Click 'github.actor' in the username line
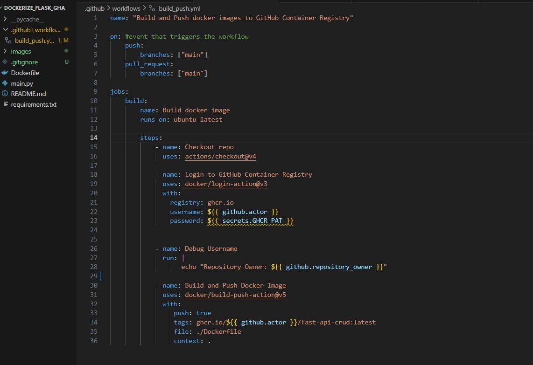This screenshot has height=365, width=533. pyautogui.click(x=245, y=212)
